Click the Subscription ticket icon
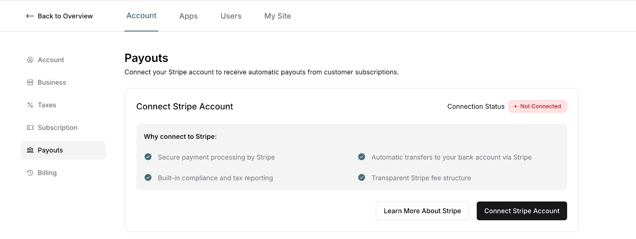The height and width of the screenshot is (239, 636). tap(30, 128)
